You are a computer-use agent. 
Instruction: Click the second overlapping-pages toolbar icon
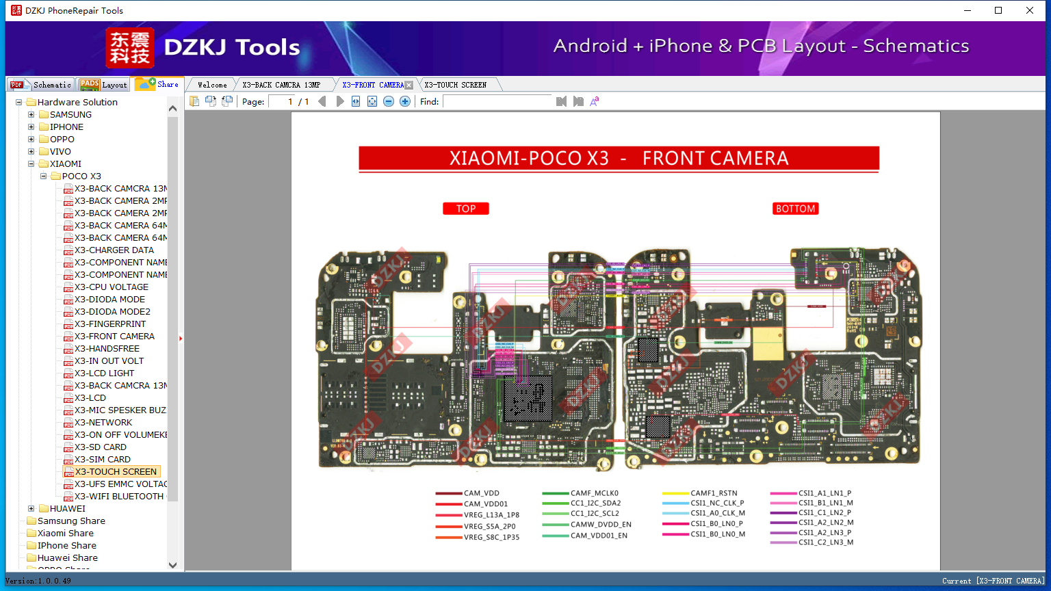pyautogui.click(x=211, y=101)
